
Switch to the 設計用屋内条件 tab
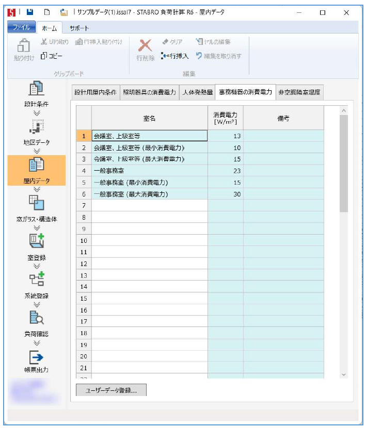[97, 93]
